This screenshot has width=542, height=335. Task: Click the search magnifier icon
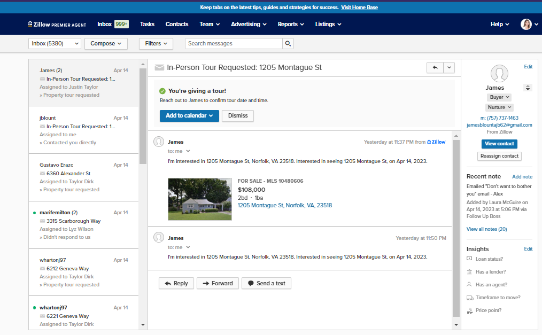(x=288, y=43)
